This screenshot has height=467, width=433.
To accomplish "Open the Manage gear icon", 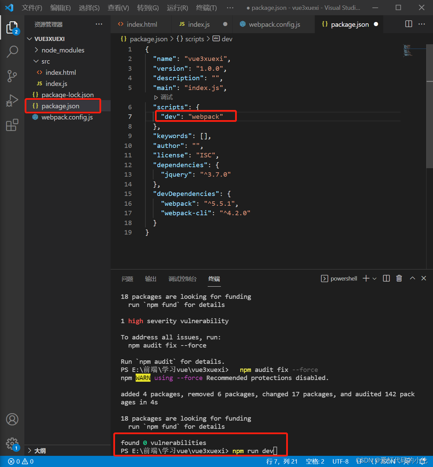I will [12, 443].
